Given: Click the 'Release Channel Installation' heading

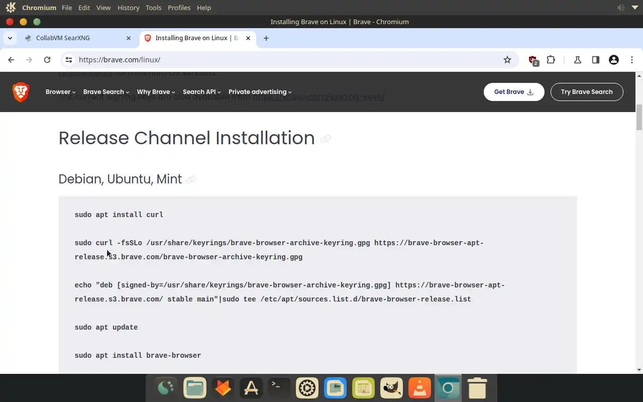Looking at the screenshot, I should click(x=186, y=138).
